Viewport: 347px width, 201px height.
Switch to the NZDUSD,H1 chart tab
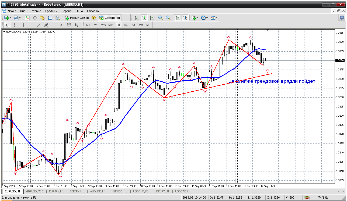point(119,191)
